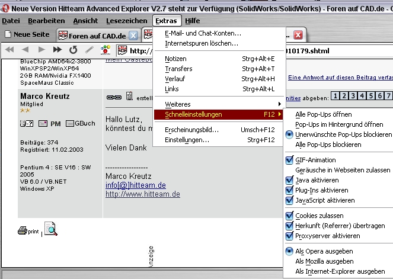Click the wand pencil toolbar icon
Image resolution: width=393 pixels, height=279 pixels.
click(x=90, y=50)
